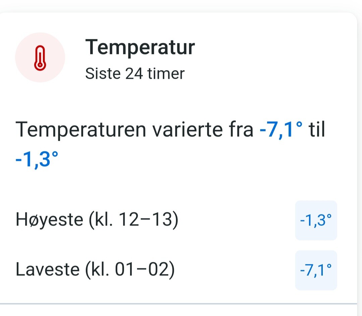Click the divider line below Laveste row
Image resolution: width=362 pixels, height=316 pixels.
coord(178,304)
